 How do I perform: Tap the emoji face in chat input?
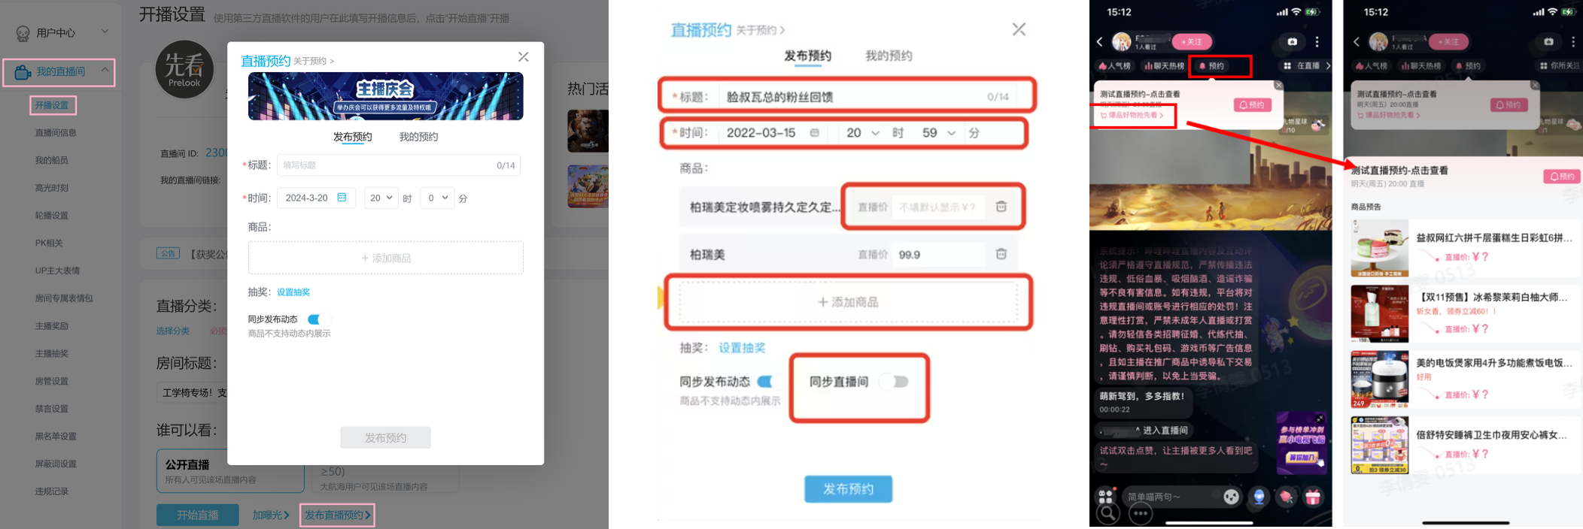pos(1231,497)
